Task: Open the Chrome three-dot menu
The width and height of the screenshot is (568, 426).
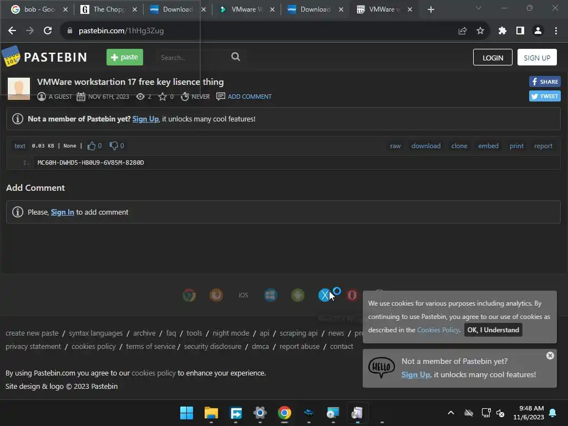Action: click(x=556, y=31)
